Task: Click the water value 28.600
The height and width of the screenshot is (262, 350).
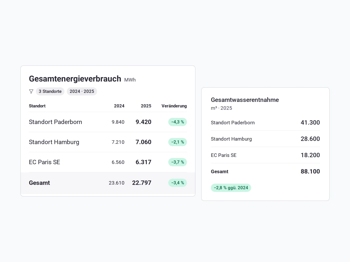Action: point(310,139)
